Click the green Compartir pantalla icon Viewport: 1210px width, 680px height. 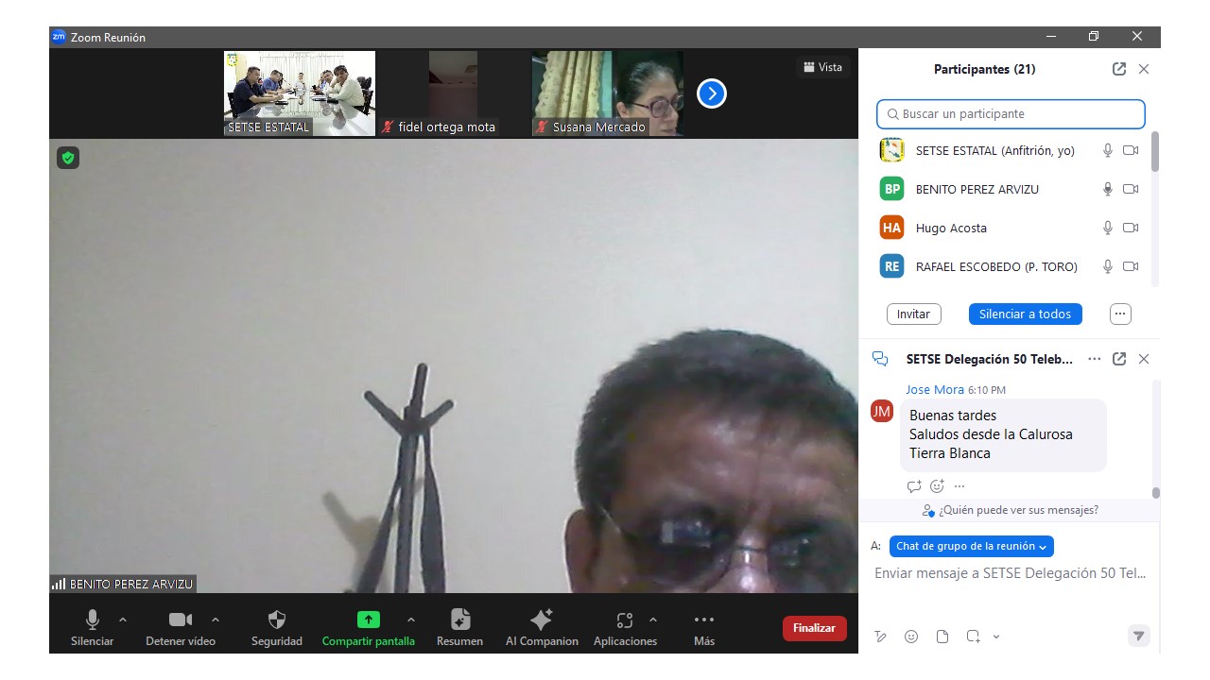coord(368,620)
